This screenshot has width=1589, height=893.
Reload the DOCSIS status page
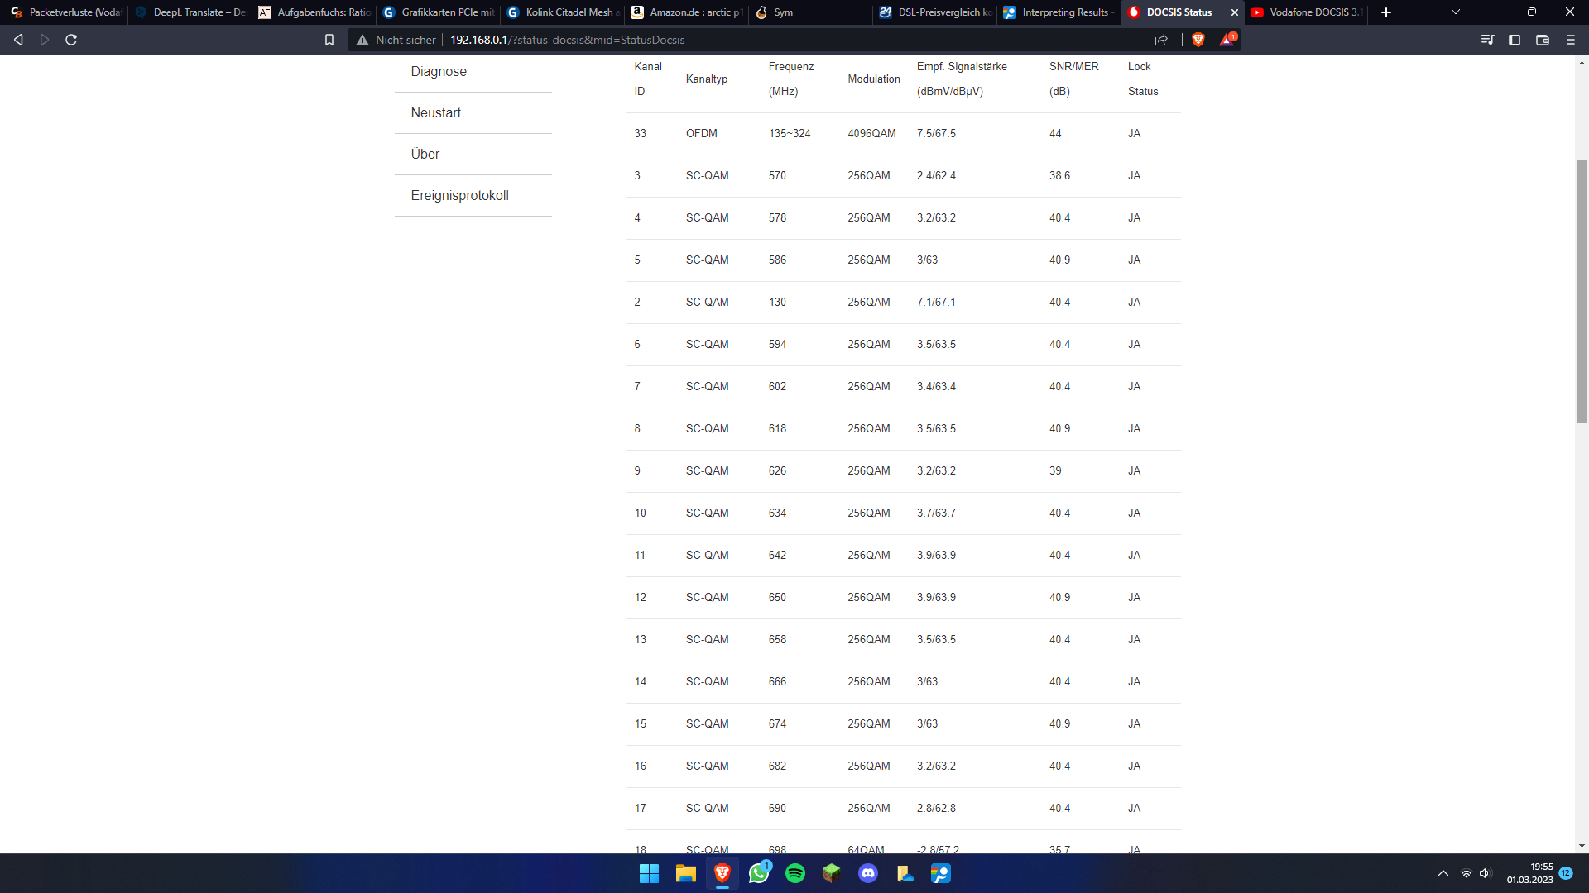(71, 39)
